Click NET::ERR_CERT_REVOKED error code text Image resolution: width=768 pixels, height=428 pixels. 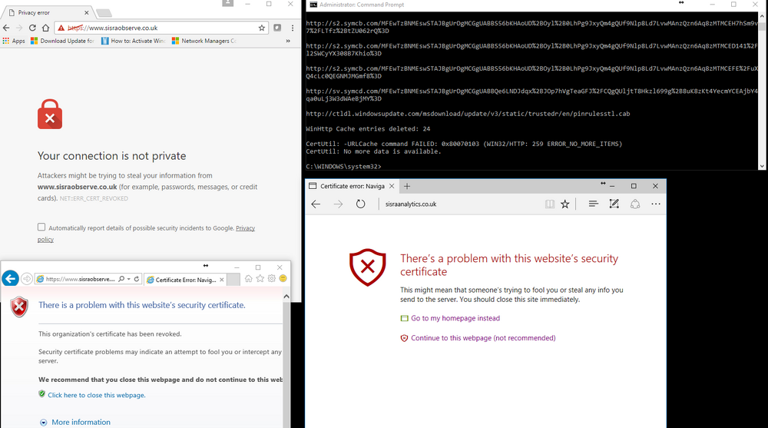[x=94, y=198]
